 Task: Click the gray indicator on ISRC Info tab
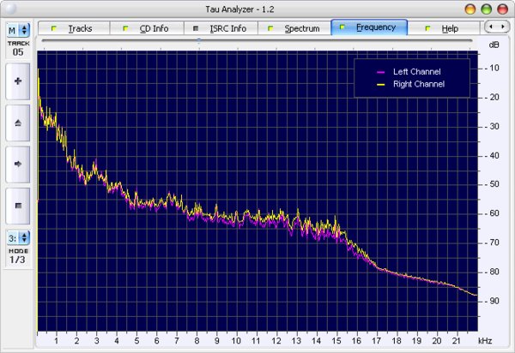196,28
